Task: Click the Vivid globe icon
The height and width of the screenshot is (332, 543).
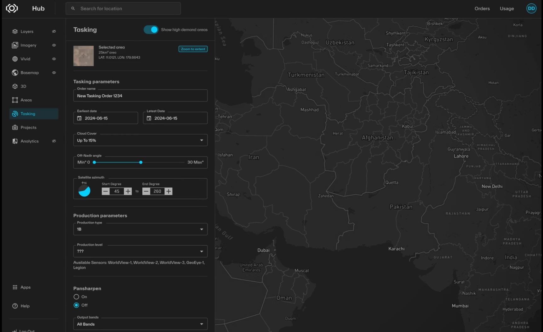Action: point(15,59)
